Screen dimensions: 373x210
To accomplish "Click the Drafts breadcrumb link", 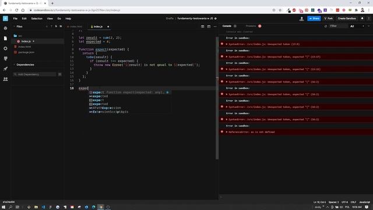I will pyautogui.click(x=170, y=19).
